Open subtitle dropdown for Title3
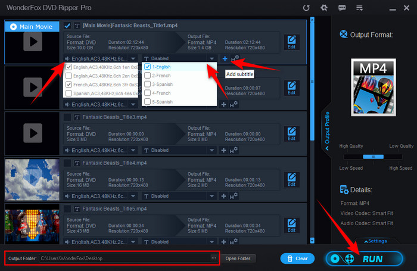 (211, 150)
